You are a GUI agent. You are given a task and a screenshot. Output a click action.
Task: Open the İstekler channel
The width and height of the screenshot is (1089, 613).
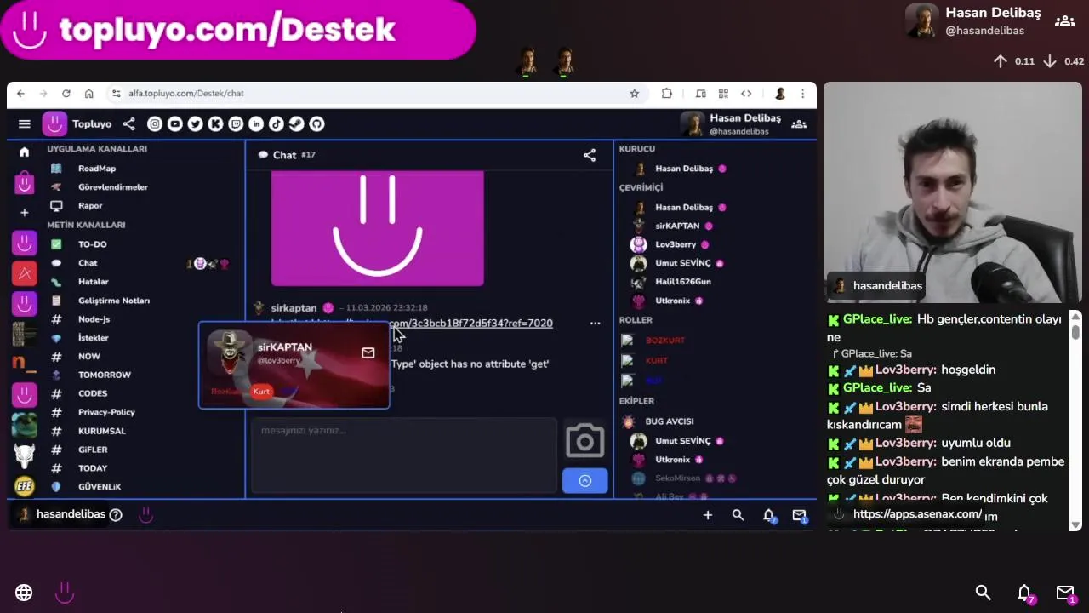(x=94, y=338)
